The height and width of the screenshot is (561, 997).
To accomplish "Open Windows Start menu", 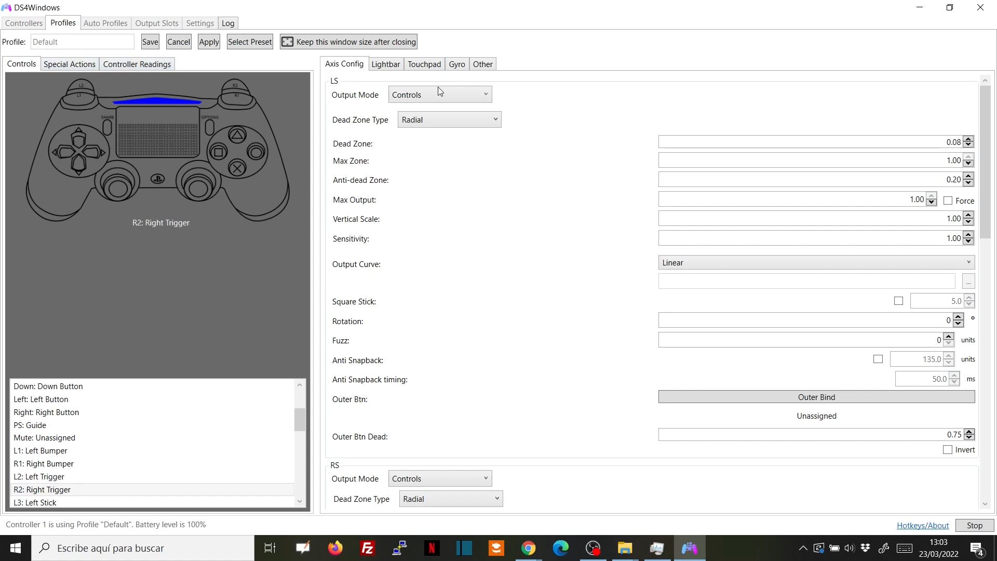I will pyautogui.click(x=16, y=548).
